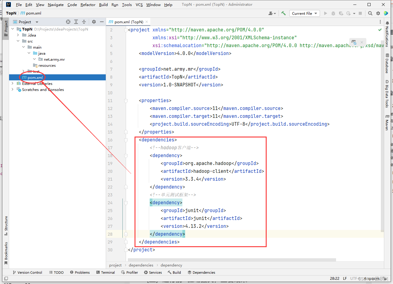Open the Current File run configuration dropdown

(305, 13)
